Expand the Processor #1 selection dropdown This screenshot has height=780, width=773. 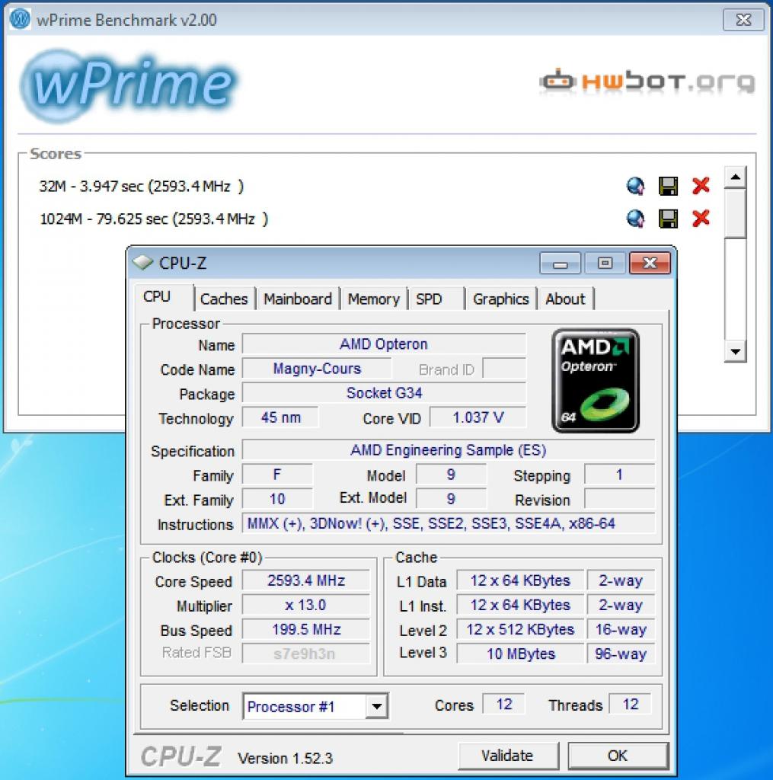coord(376,706)
